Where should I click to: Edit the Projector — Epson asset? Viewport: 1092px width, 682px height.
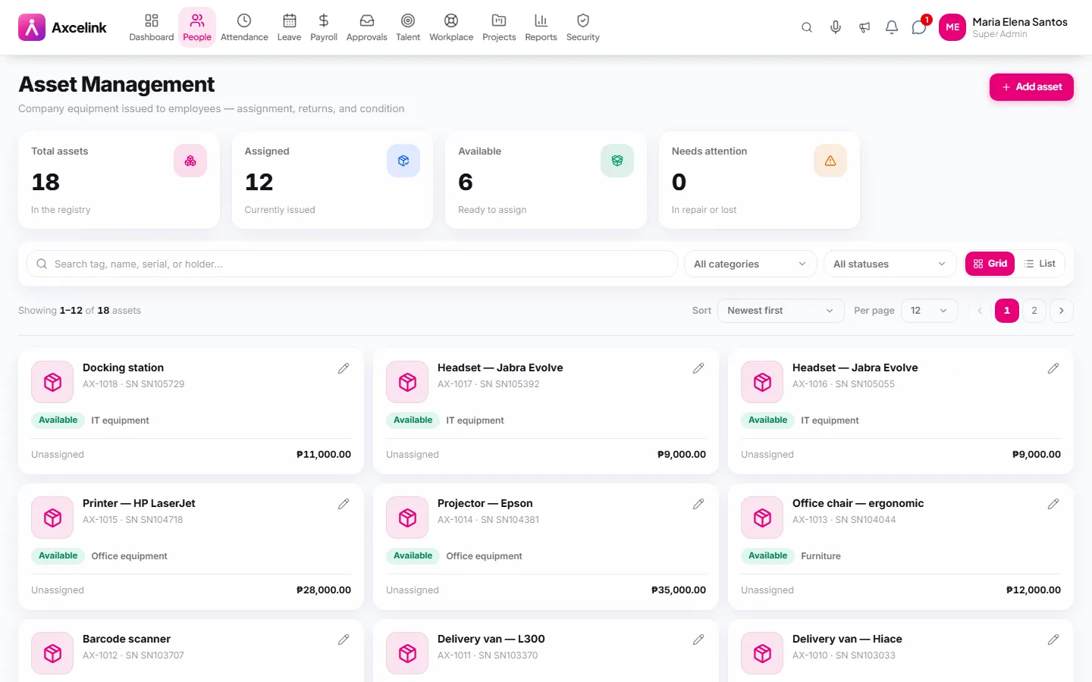point(698,504)
